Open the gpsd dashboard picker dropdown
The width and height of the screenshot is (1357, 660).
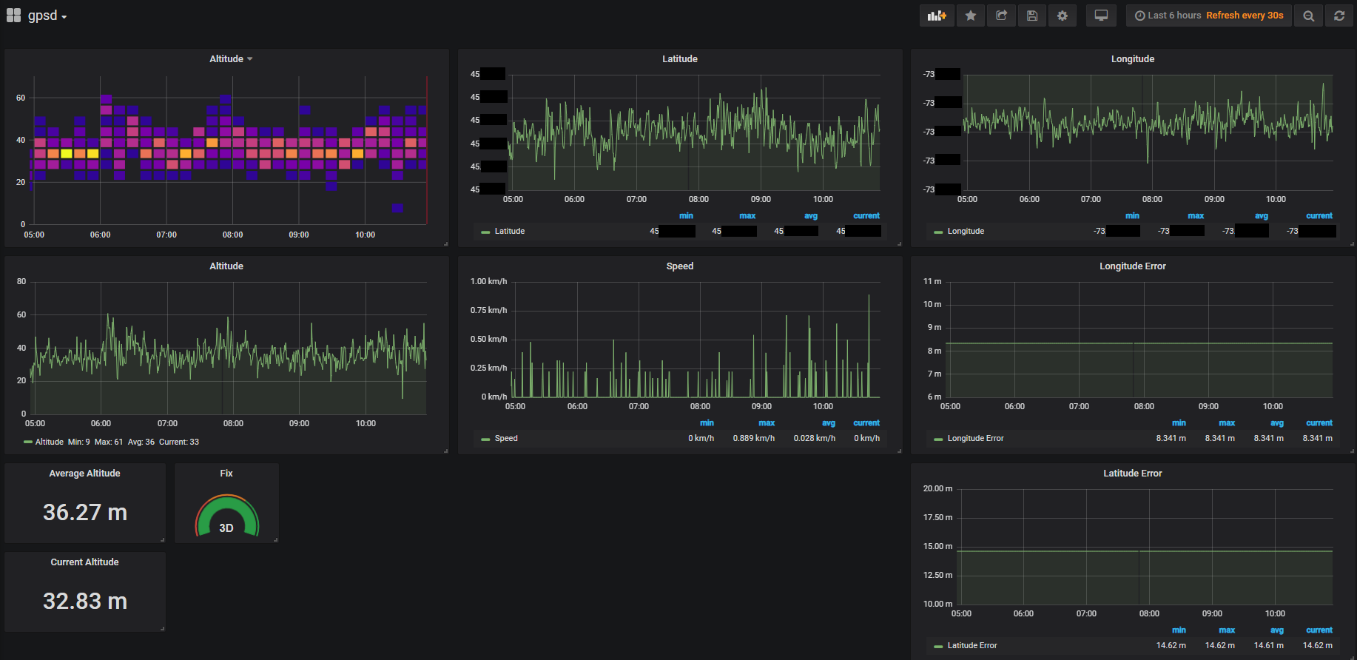tap(47, 16)
